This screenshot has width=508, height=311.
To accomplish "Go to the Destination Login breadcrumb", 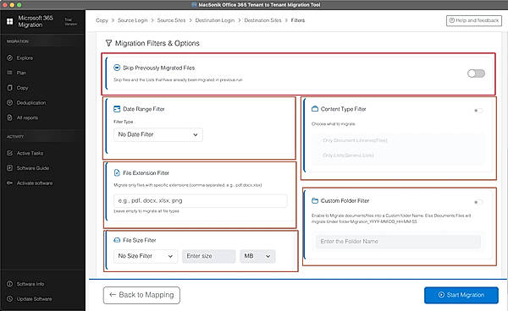I will (x=215, y=20).
